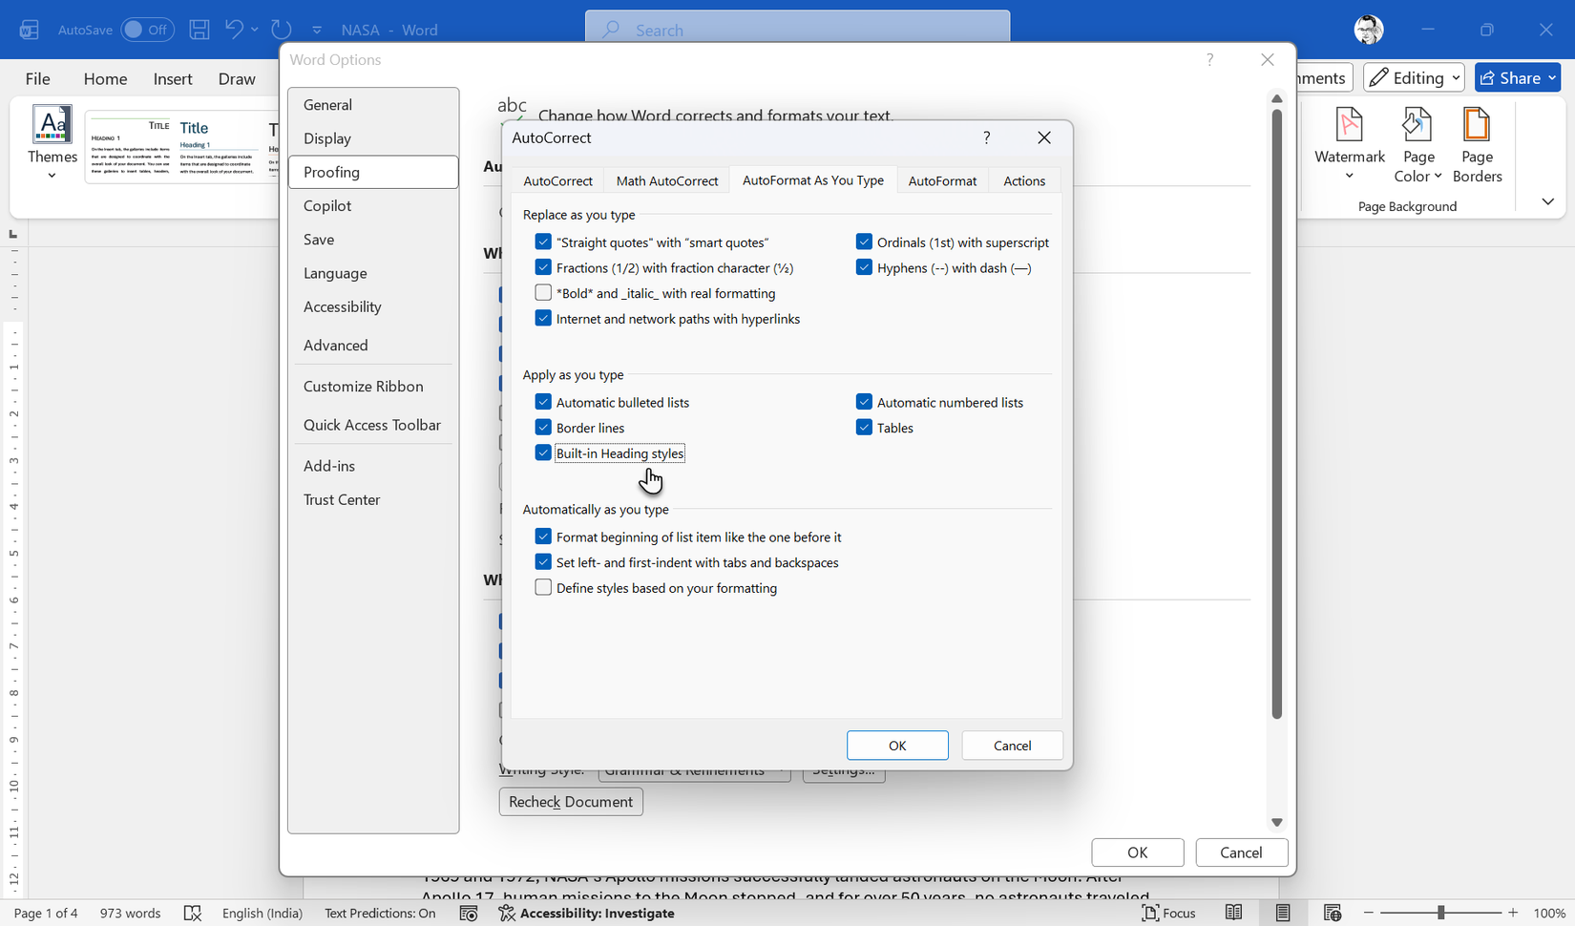Switch to the Math AutoCorrect tab
1575x926 pixels.
coord(666,179)
